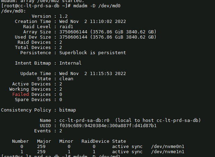Click the "Superblock is persistent" text

92,53
